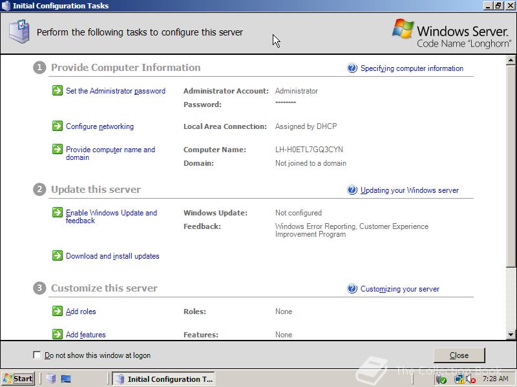Click the green arrow beside Configure networking
The height and width of the screenshot is (387, 517).
tap(58, 126)
